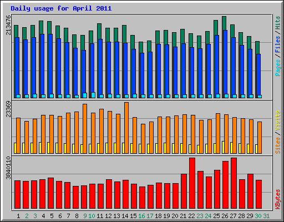The height and width of the screenshot is (222, 284).
Task: Select the green Hits bar for day 11
Action: [99, 31]
